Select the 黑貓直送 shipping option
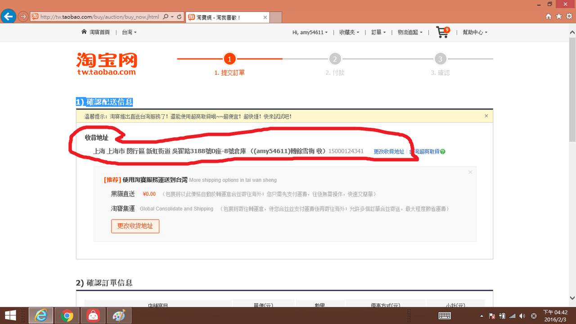This screenshot has height=324, width=576. click(x=123, y=194)
